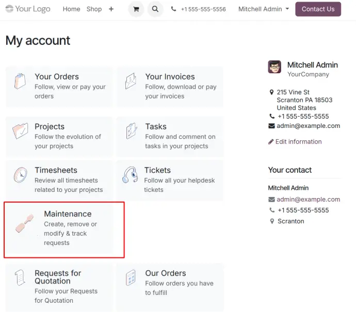This screenshot has width=356, height=312.
Task: Click the Maintenance tool icon
Action: point(25,223)
